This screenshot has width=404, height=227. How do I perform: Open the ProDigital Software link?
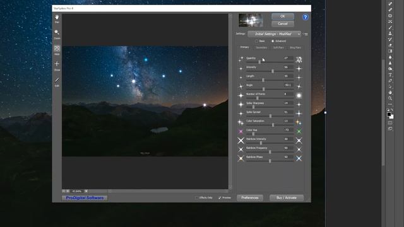click(x=85, y=198)
